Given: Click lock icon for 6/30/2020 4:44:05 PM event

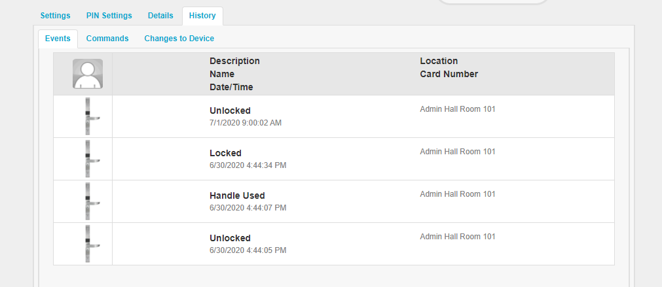Looking at the screenshot, I should pos(92,244).
